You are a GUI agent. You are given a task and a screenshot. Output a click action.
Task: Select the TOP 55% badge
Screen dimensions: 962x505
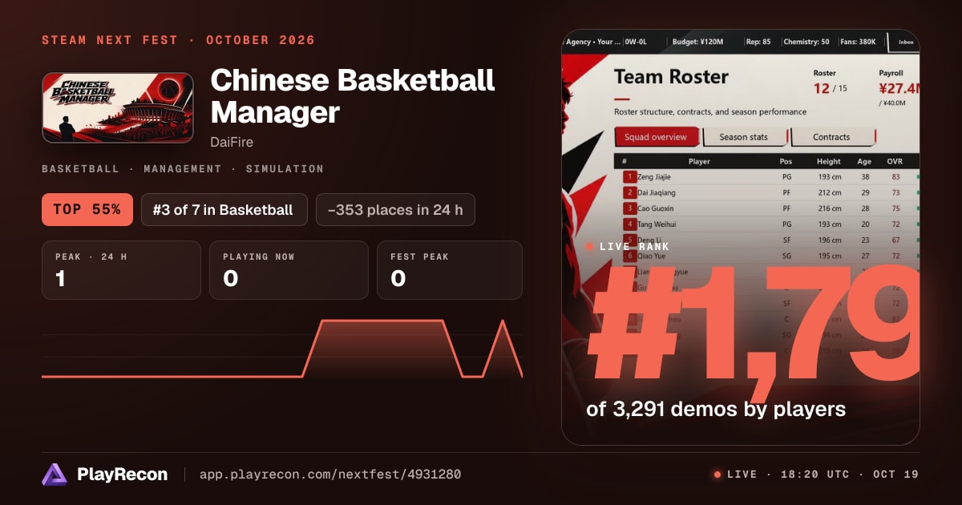87,210
